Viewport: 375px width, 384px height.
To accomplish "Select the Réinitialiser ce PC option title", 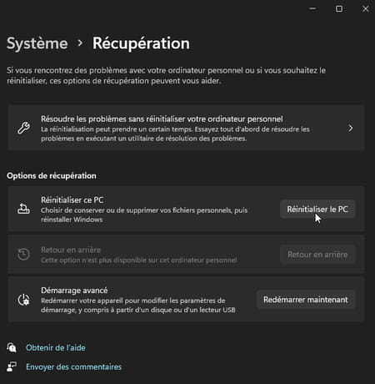I will point(72,200).
